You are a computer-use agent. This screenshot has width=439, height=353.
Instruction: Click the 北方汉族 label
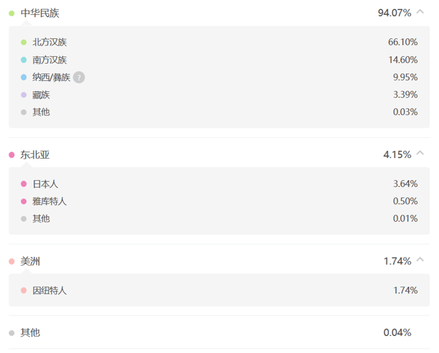[49, 42]
